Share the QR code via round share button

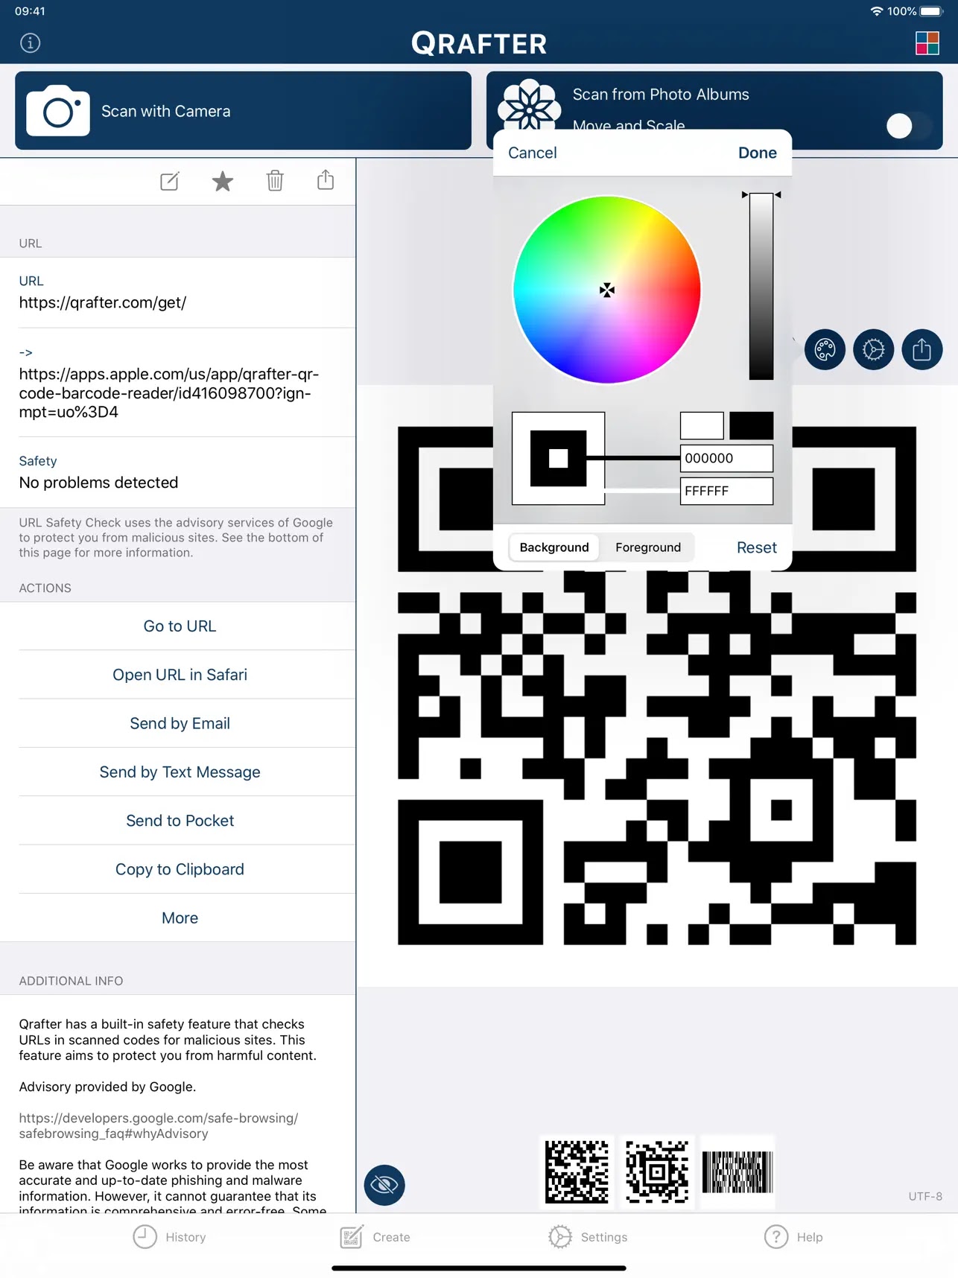point(921,349)
